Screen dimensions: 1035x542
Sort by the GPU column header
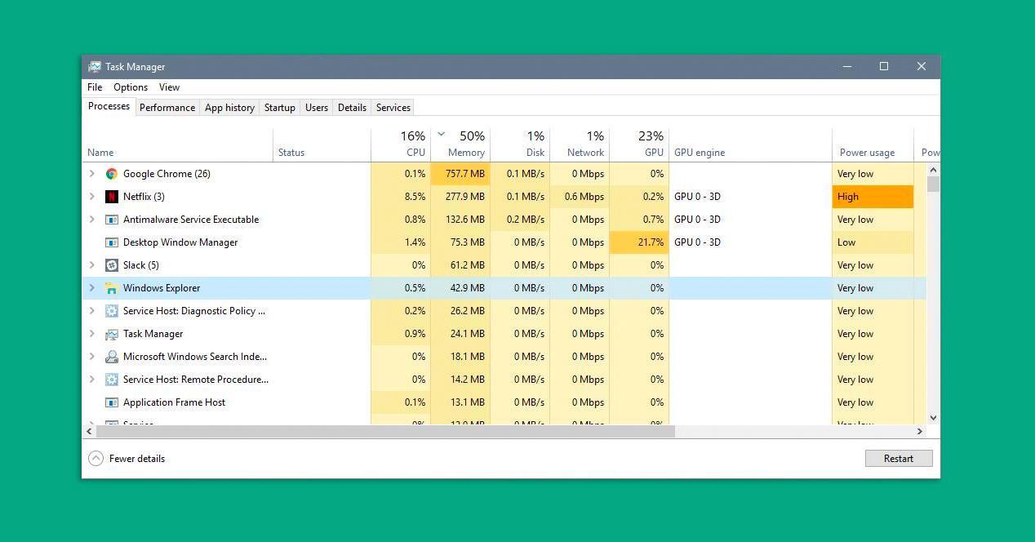pyautogui.click(x=639, y=144)
